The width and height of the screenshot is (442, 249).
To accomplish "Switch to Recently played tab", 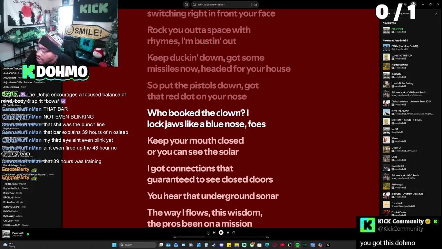I will [402, 13].
